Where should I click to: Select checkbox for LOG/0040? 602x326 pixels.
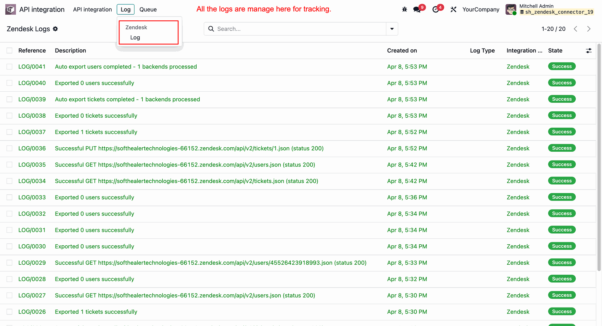(x=9, y=83)
